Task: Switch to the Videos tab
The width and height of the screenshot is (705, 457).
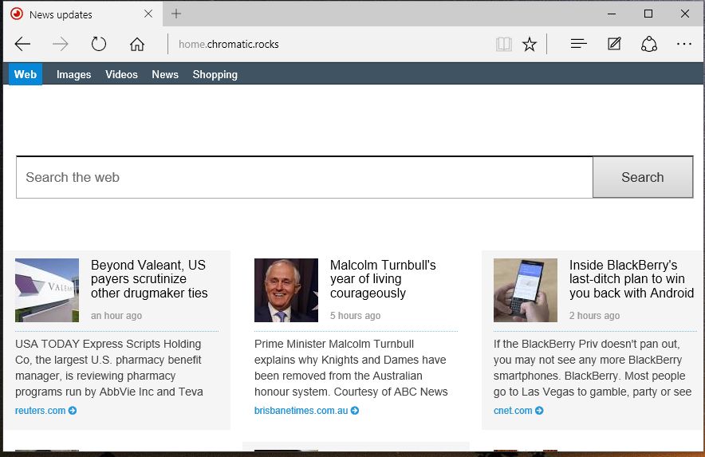Action: click(121, 74)
